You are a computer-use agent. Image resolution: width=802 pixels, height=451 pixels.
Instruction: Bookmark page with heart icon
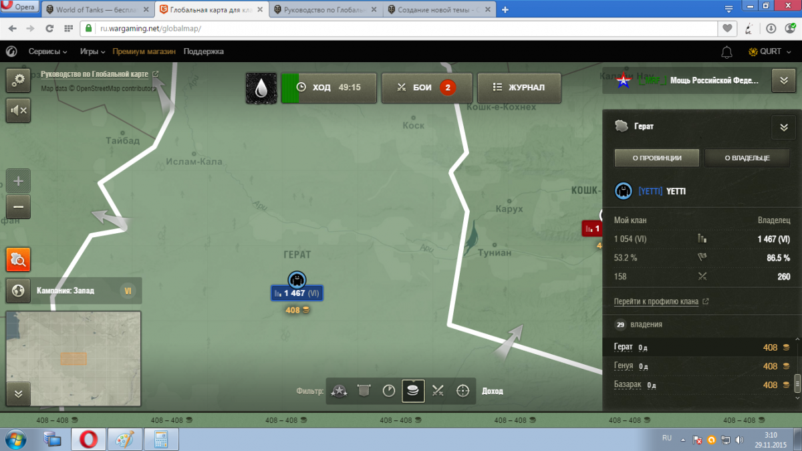point(728,29)
